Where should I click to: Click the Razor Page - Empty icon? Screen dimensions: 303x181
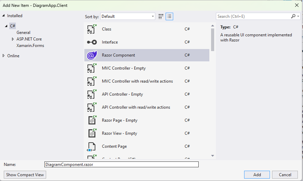92,120
